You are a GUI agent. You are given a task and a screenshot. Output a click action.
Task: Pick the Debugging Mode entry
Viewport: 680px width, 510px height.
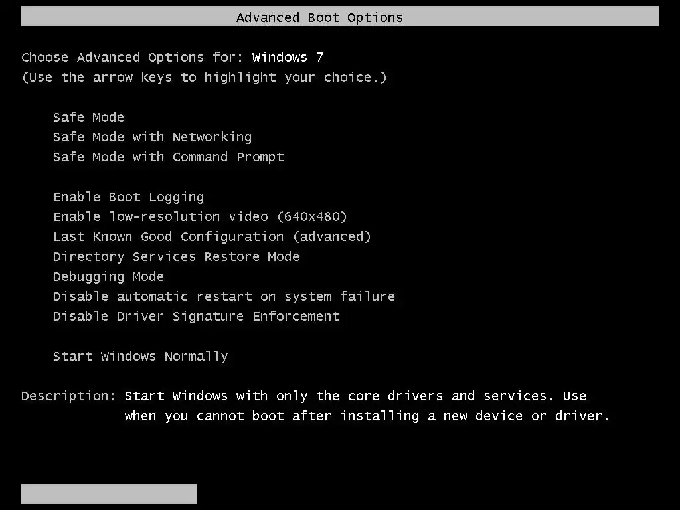108,277
